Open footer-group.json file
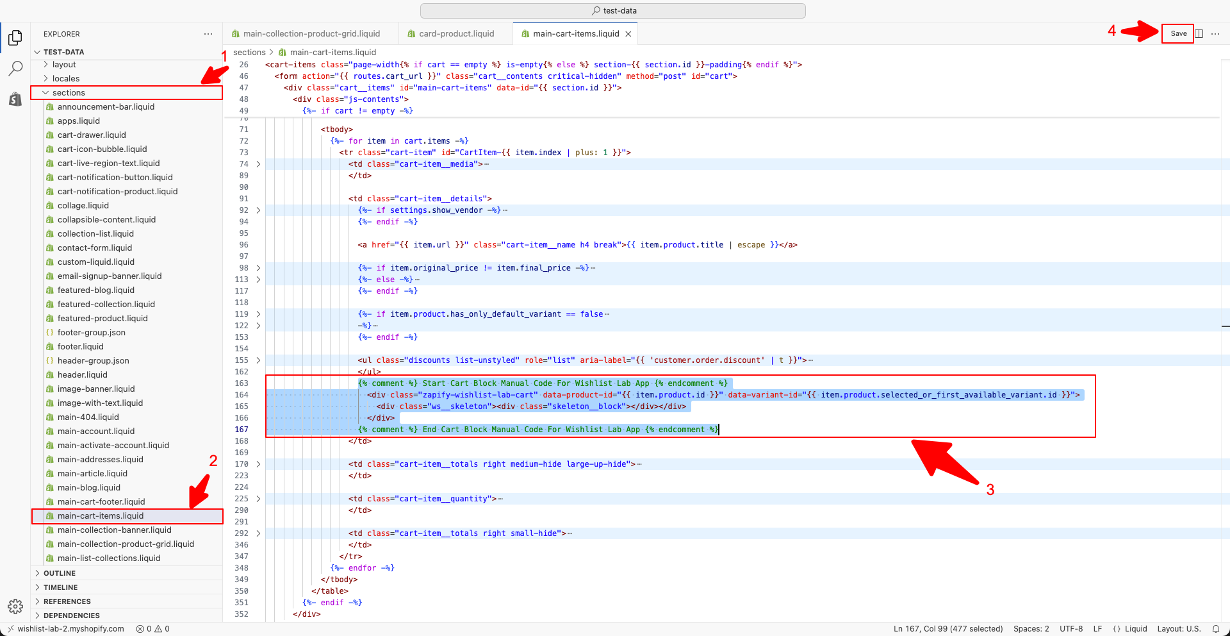The height and width of the screenshot is (636, 1230). click(92, 333)
